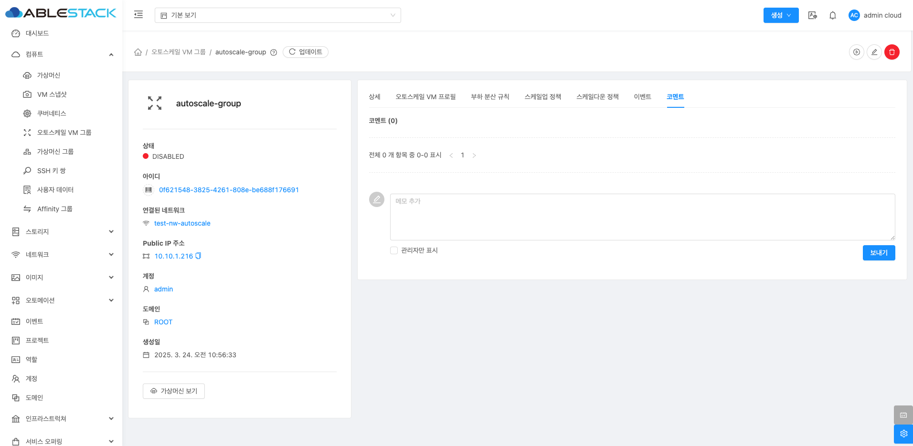Click the '메모 추가' comment text area
The width and height of the screenshot is (913, 446).
642,217
